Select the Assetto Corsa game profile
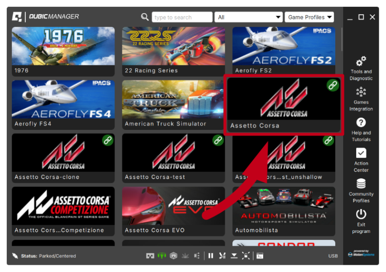Screen dimensions: 386x272 click(x=284, y=105)
